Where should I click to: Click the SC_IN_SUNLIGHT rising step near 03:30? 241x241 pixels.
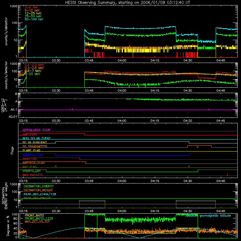pos(56,142)
